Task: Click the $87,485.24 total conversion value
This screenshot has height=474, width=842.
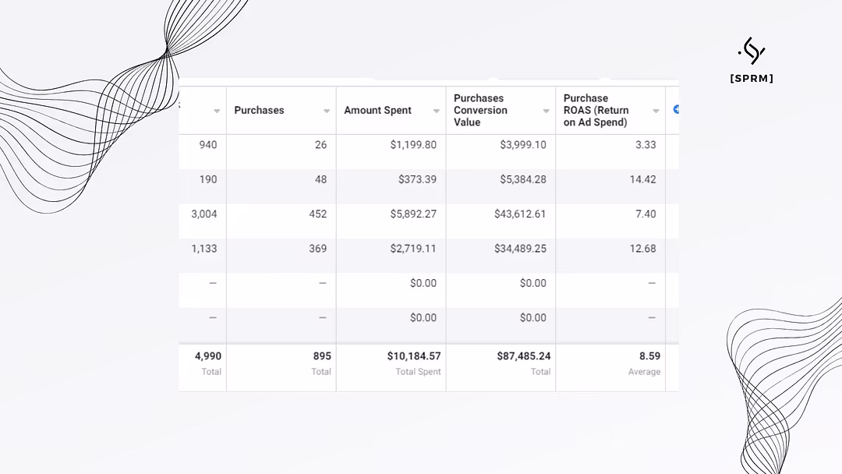Action: click(x=523, y=356)
